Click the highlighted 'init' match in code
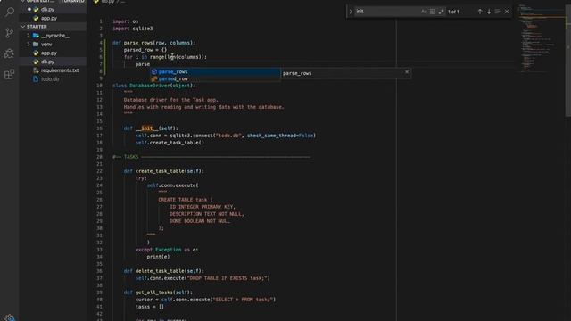The height and width of the screenshot is (321, 571). (146, 128)
